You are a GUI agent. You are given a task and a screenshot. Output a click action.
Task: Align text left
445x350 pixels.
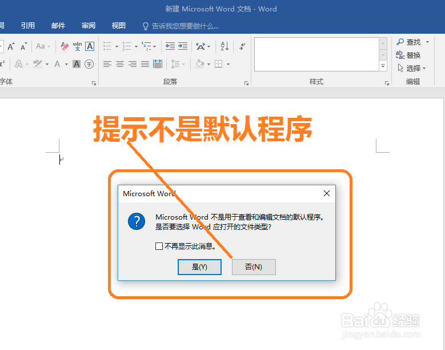point(107,64)
